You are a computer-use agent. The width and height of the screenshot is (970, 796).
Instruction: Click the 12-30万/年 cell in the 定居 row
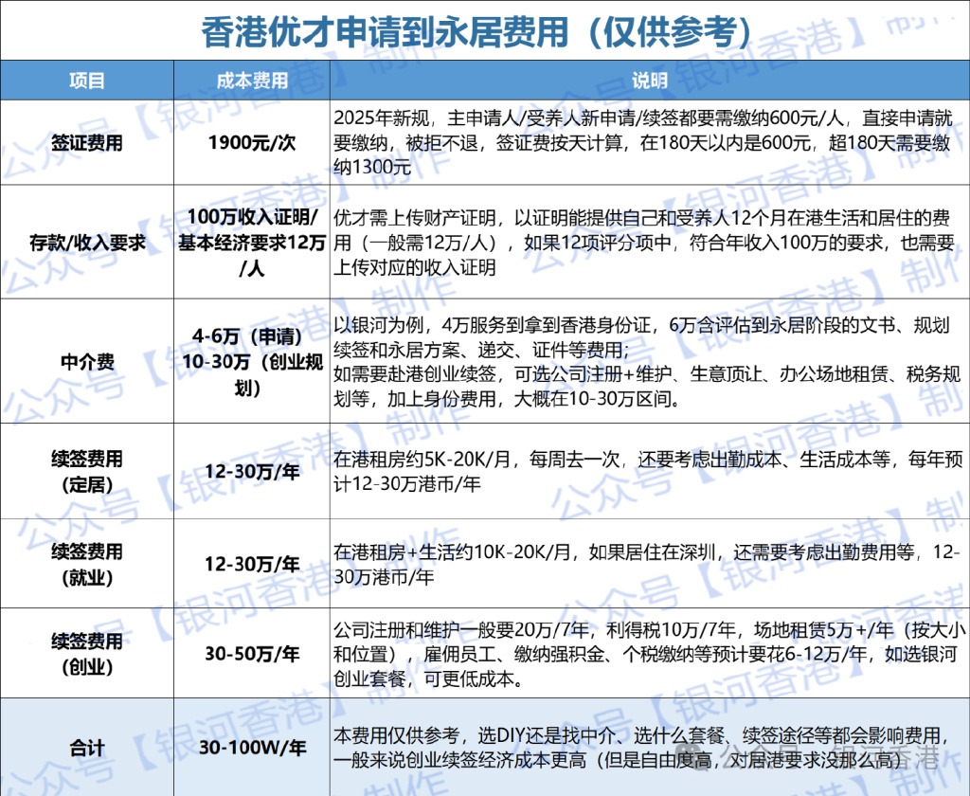pyautogui.click(x=252, y=471)
